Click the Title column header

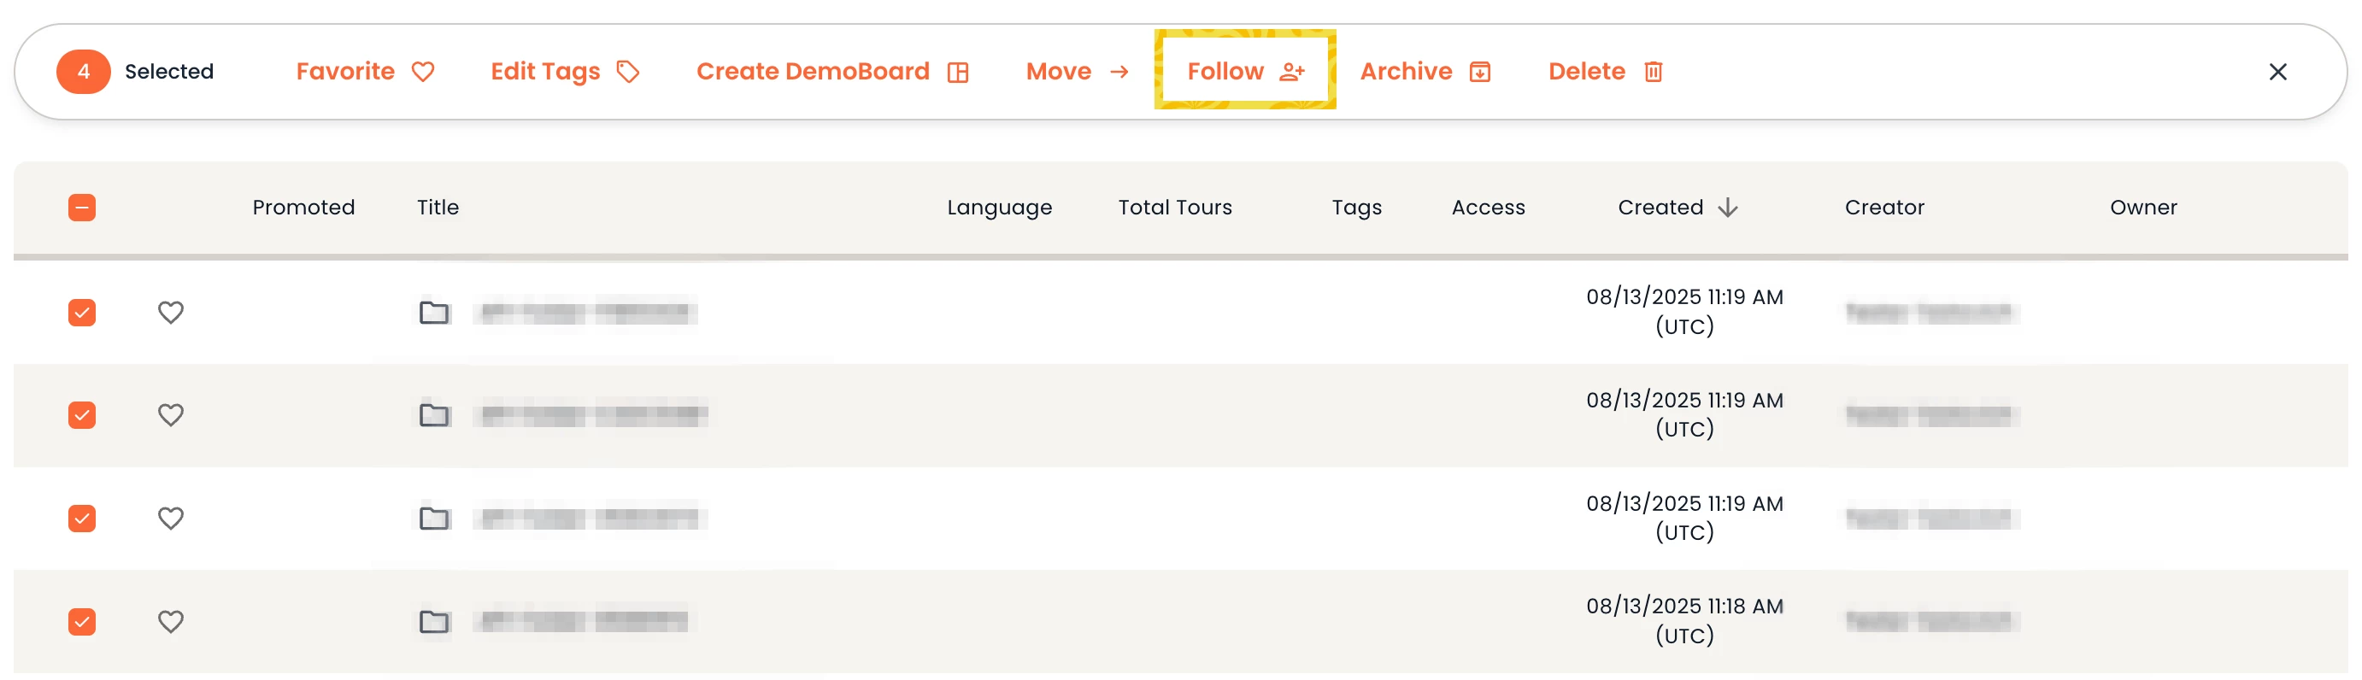point(438,207)
